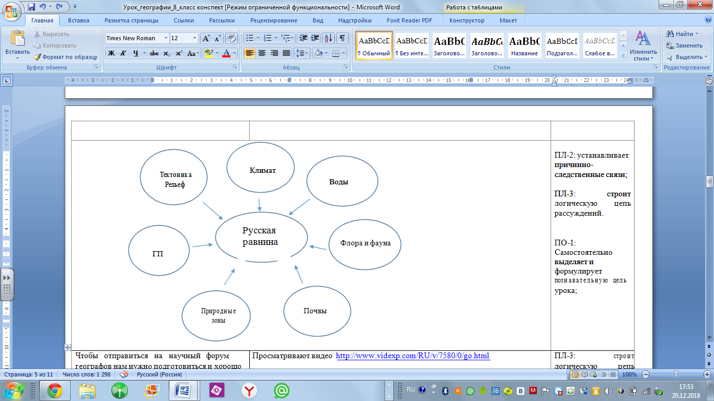Switch to the Вставка ribbon tab

[x=78, y=20]
